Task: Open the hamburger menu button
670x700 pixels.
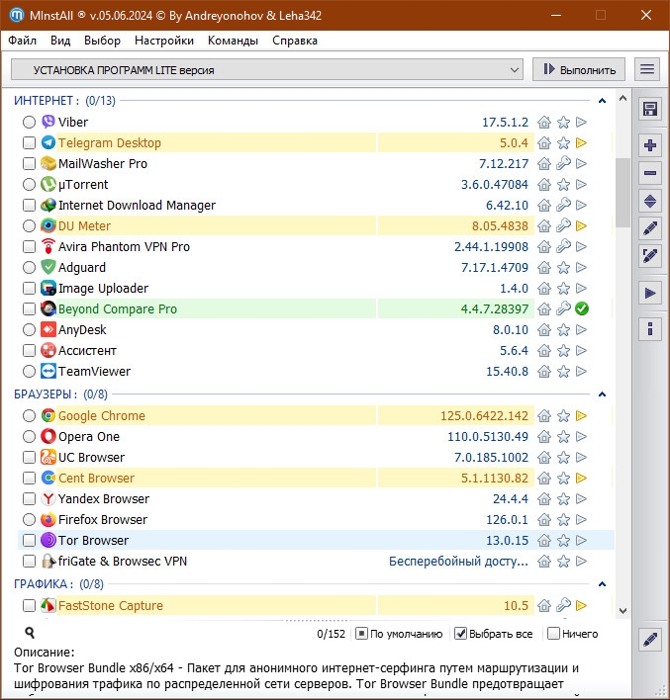Action: (x=647, y=69)
